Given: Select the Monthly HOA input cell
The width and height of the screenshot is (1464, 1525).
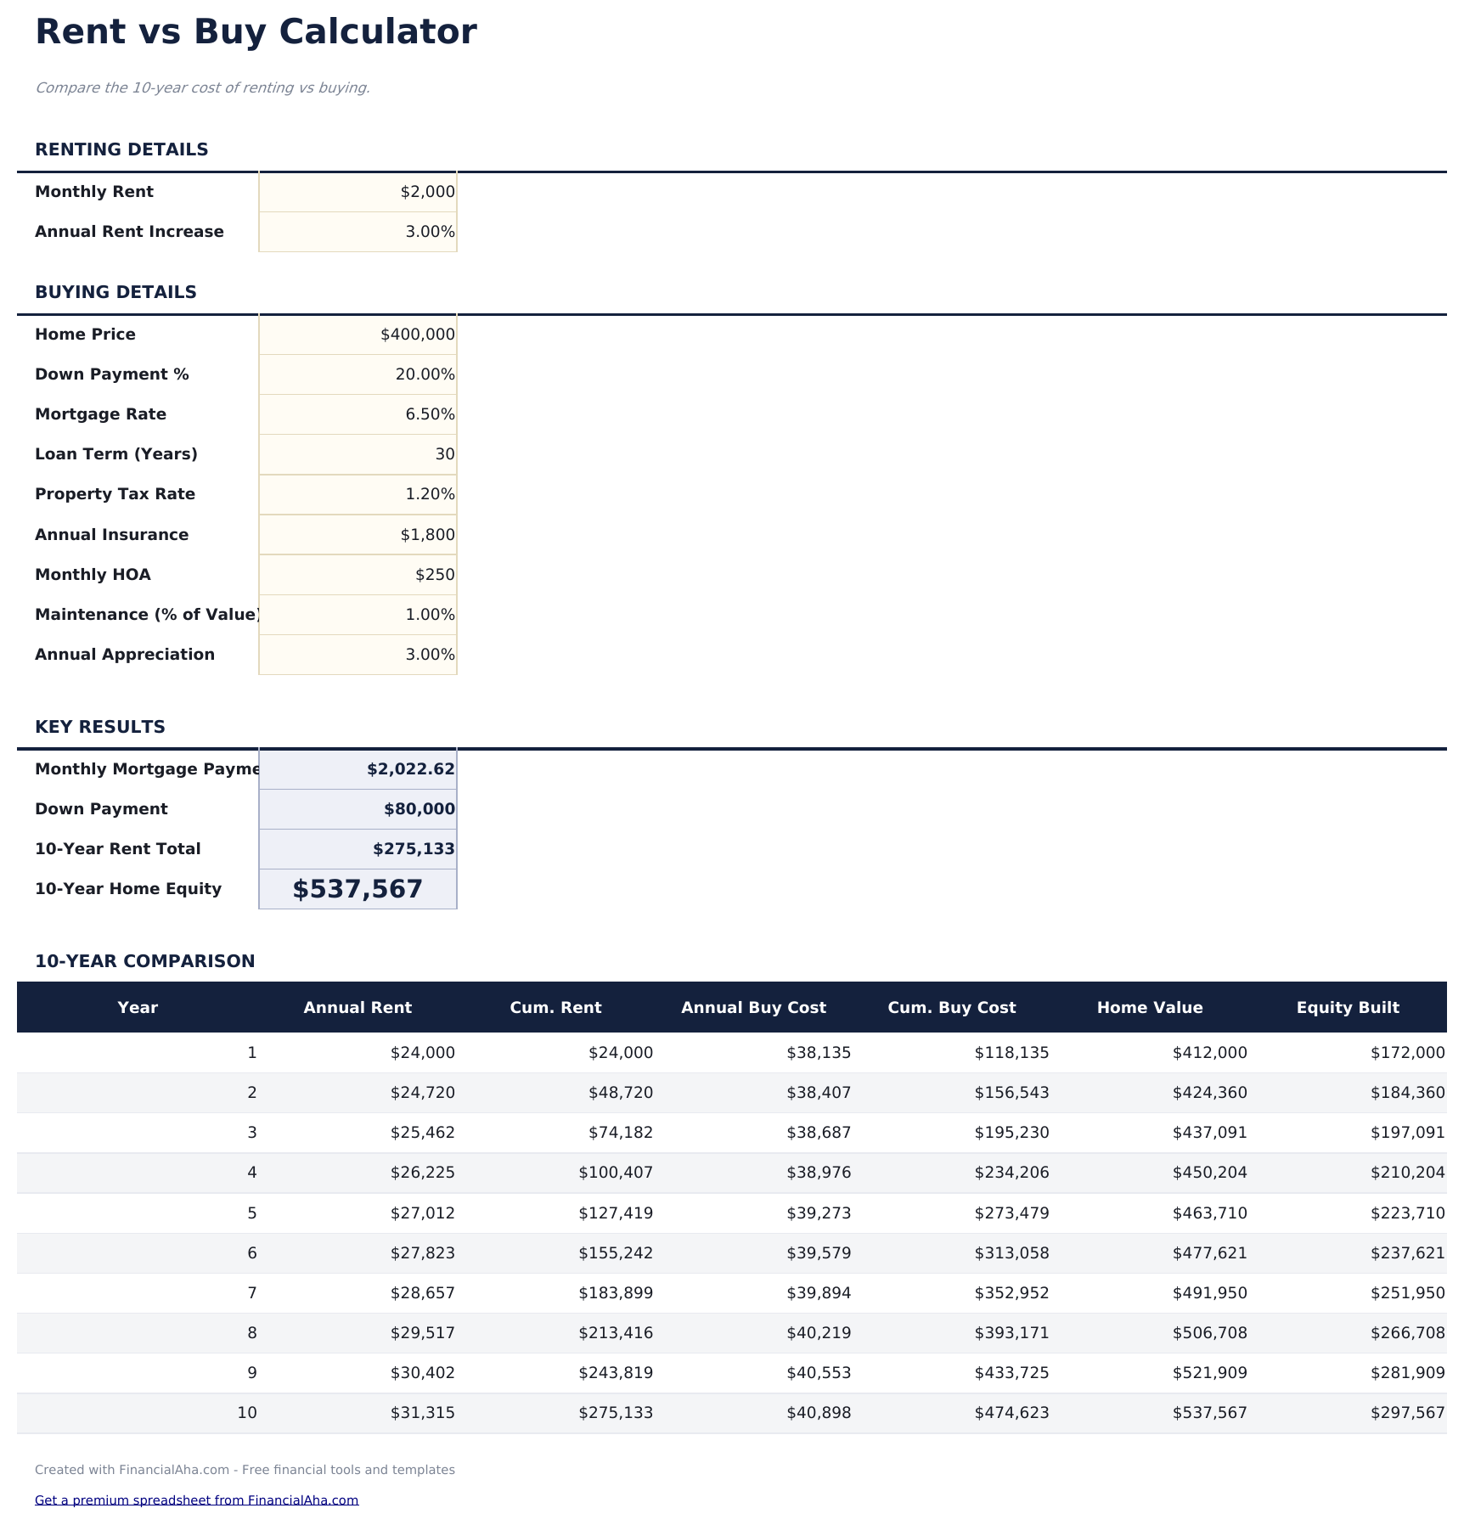Looking at the screenshot, I should pos(358,575).
